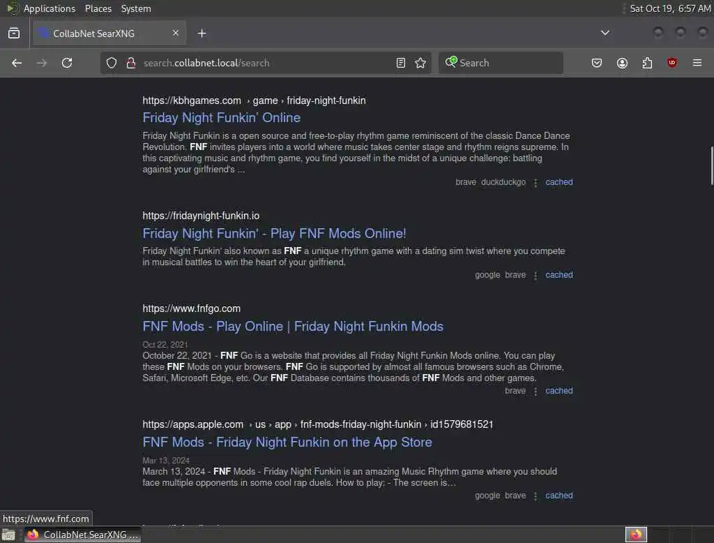714x543 pixels.
Task: Open a new tab with plus
Action: tap(202, 34)
